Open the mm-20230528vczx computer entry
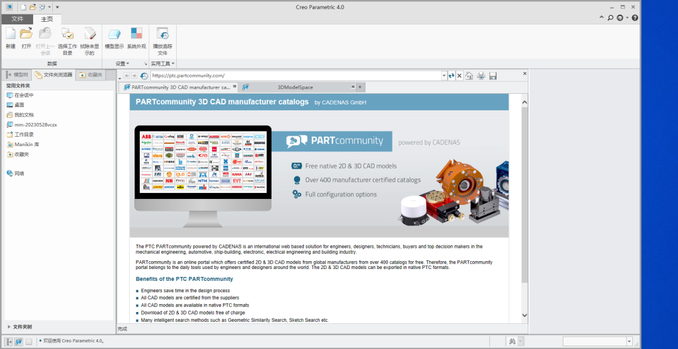The width and height of the screenshot is (678, 349). click(32, 124)
